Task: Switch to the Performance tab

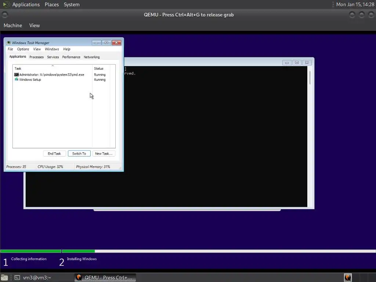Action: (x=71, y=57)
